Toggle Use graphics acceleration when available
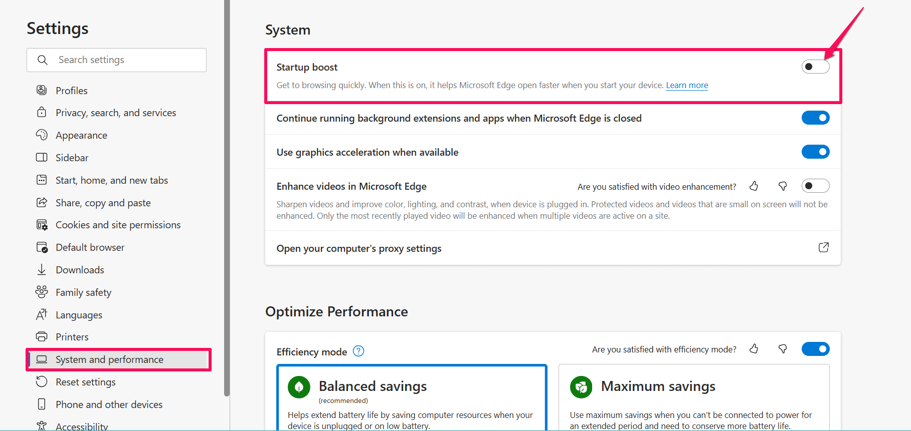Image resolution: width=911 pixels, height=431 pixels. [815, 152]
